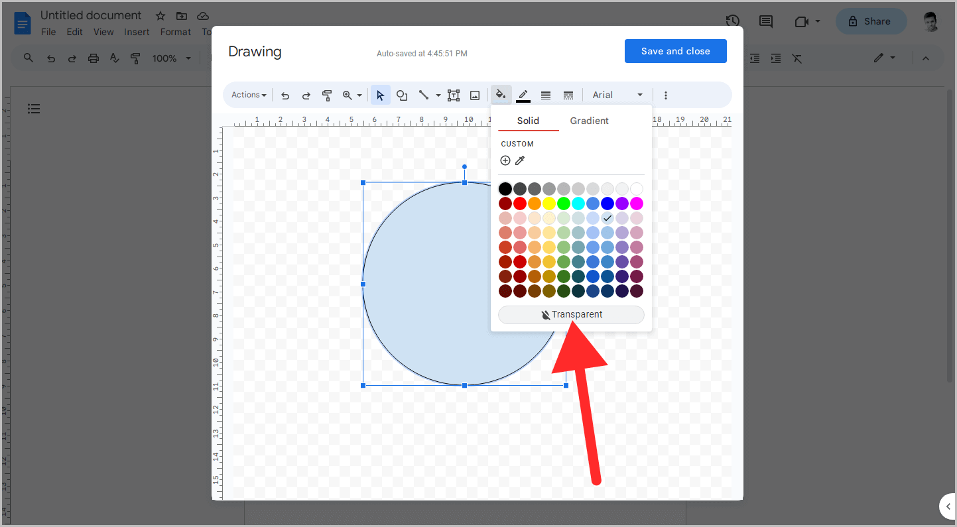Insert an image in the drawing
Image resolution: width=957 pixels, height=527 pixels.
point(475,95)
